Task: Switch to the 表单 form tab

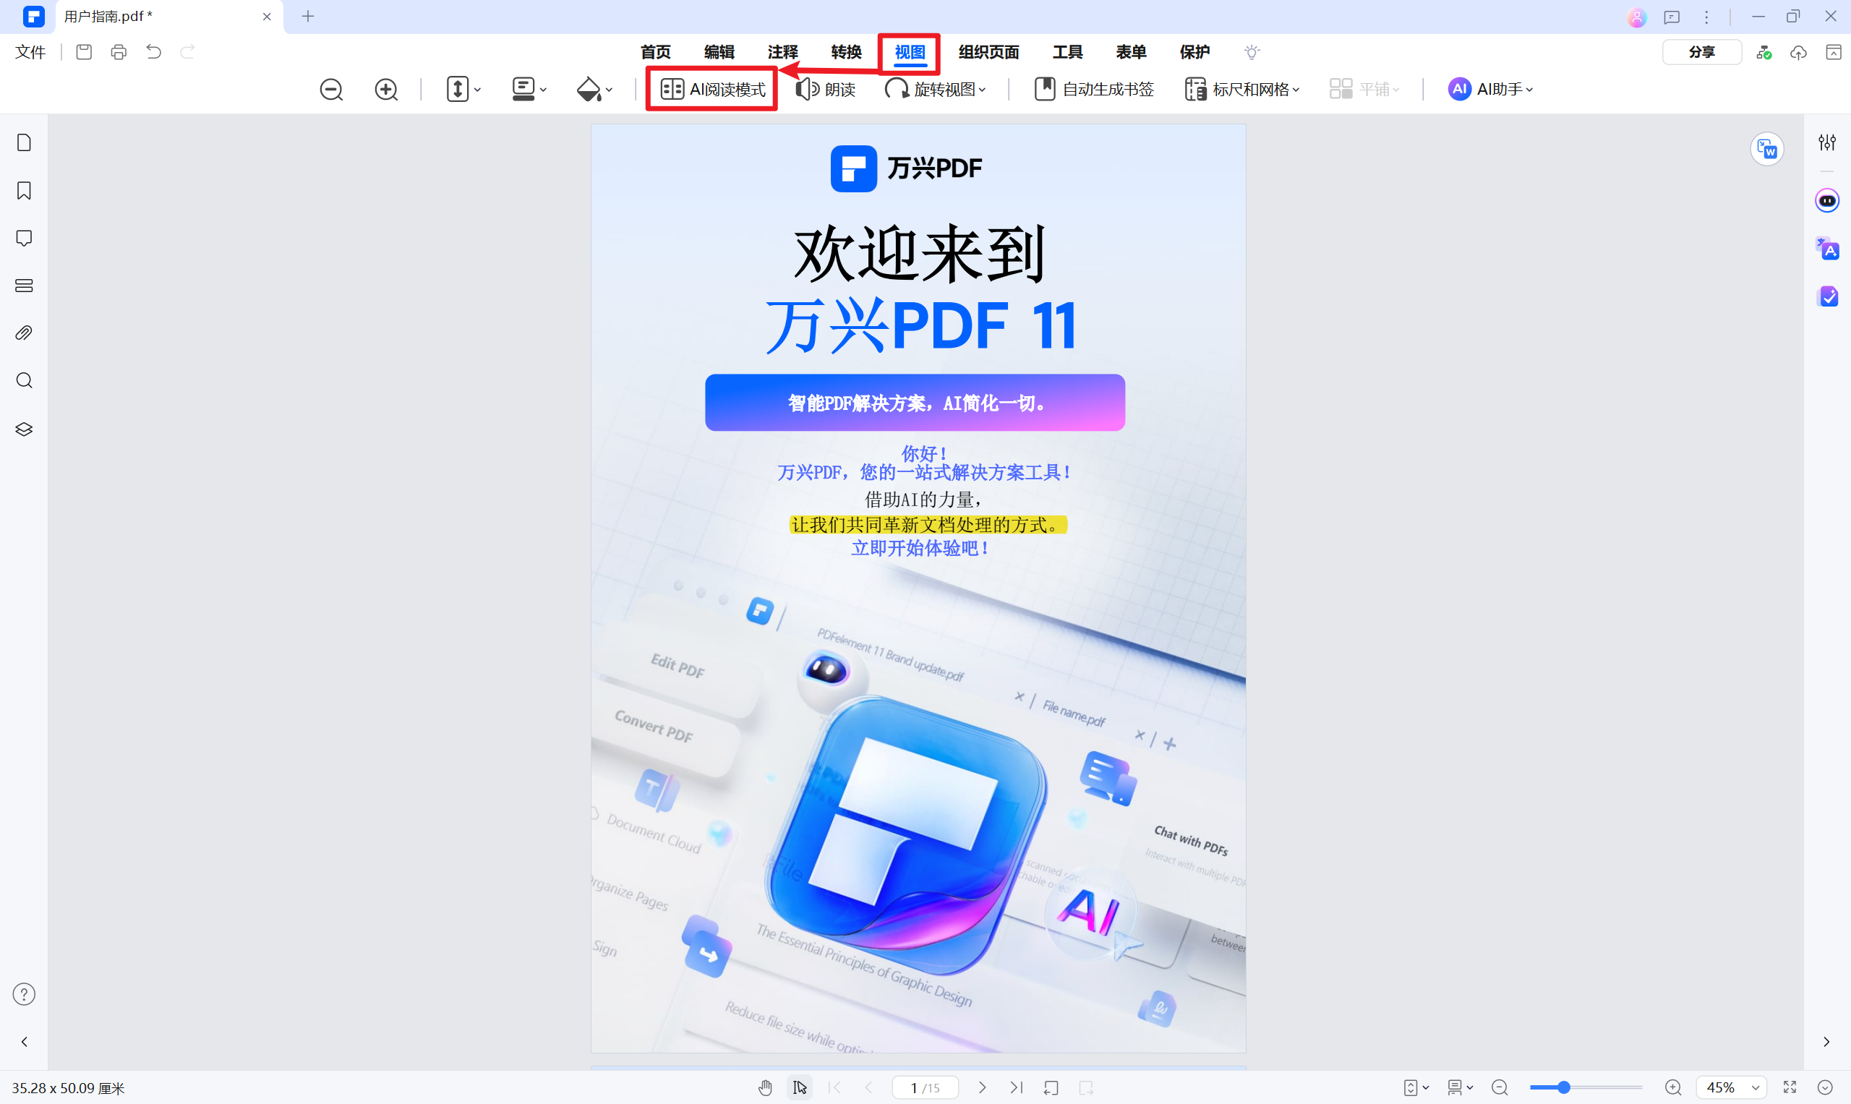Action: (1131, 52)
